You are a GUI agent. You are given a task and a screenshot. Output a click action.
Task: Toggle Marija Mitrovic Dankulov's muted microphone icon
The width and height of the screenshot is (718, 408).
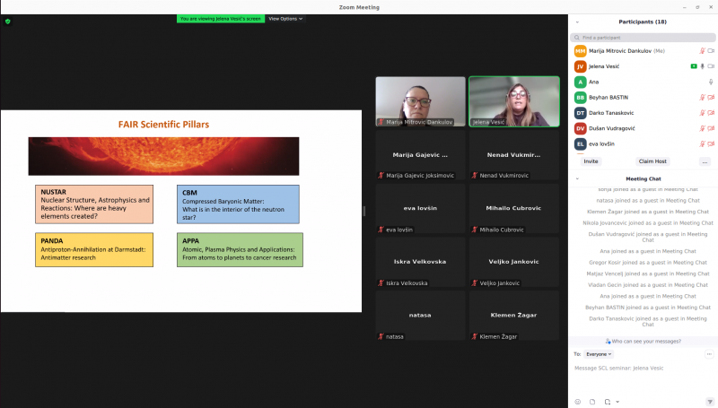(x=702, y=51)
